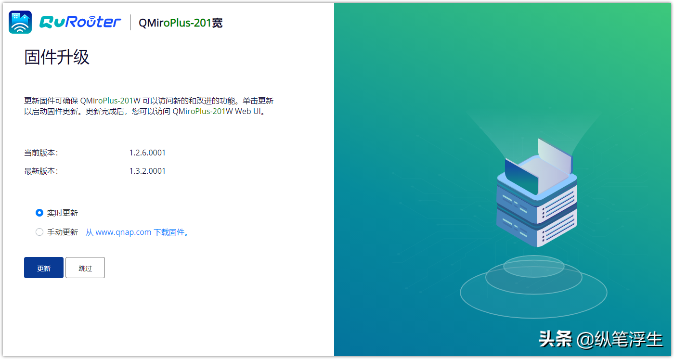Select the 实时更新 radio button

(x=39, y=213)
